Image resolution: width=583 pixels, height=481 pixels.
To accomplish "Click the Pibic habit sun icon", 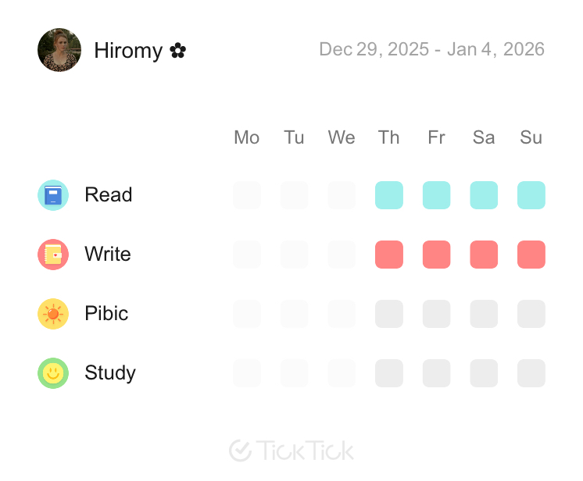I will pyautogui.click(x=53, y=314).
